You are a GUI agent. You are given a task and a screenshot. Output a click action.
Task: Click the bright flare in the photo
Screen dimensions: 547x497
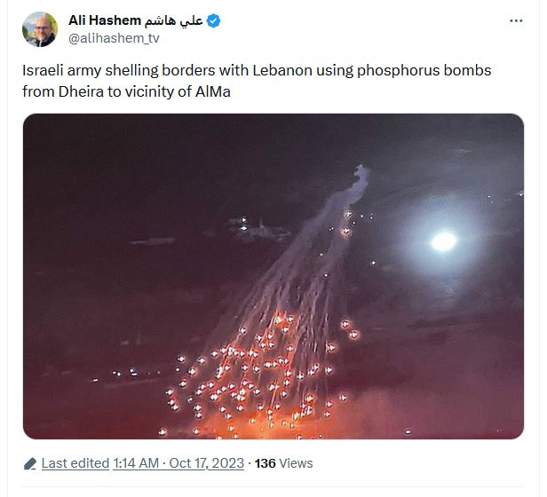coord(443,241)
